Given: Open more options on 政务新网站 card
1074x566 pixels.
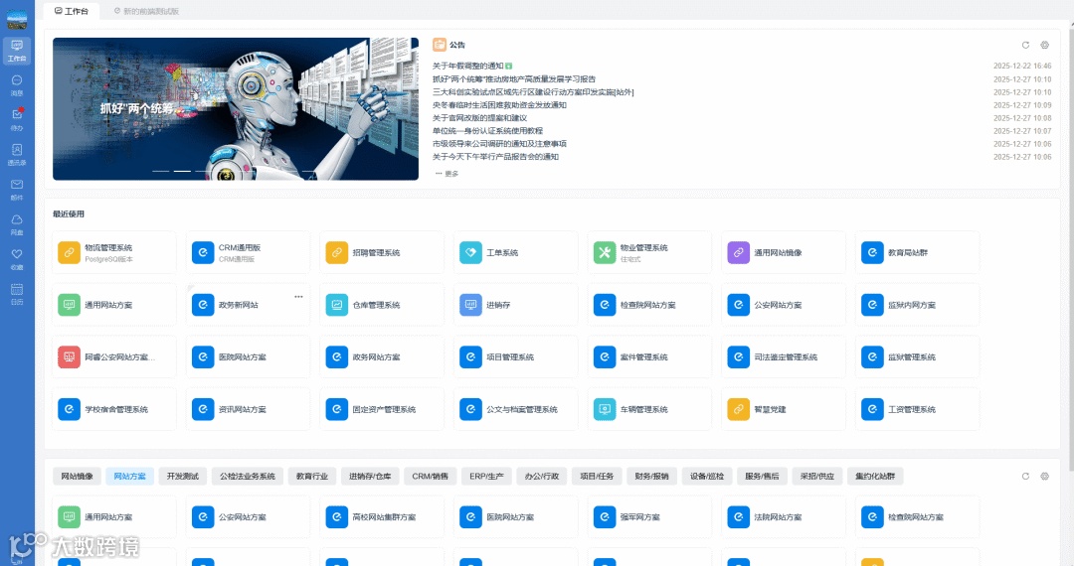Looking at the screenshot, I should pyautogui.click(x=298, y=297).
